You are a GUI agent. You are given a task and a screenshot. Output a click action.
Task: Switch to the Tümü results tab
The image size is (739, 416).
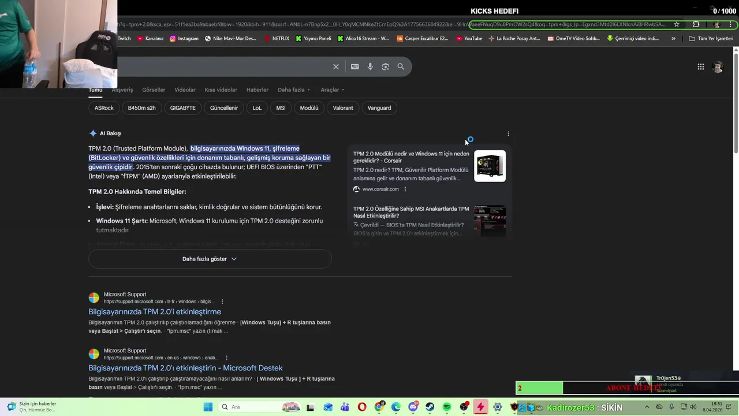click(95, 90)
